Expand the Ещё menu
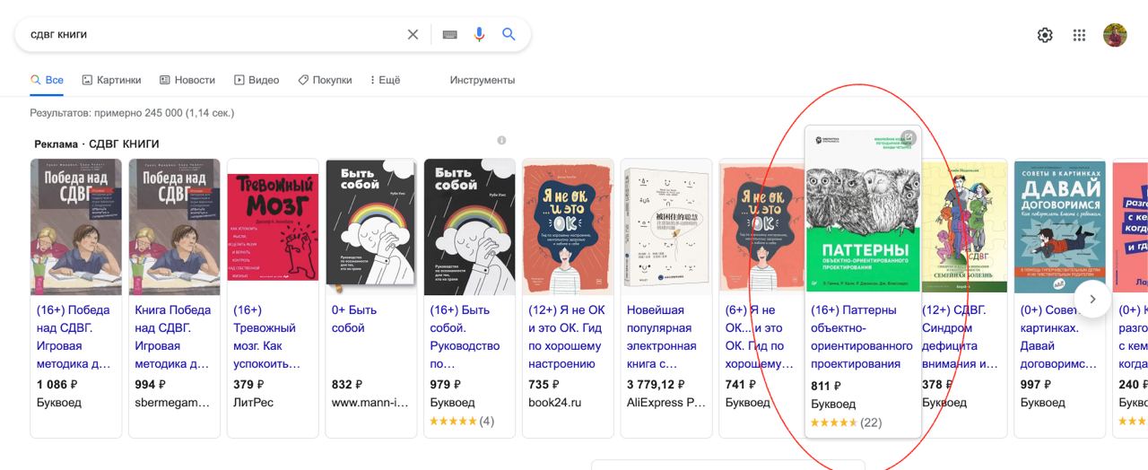Screen dimensions: 1148x470 (x=384, y=80)
